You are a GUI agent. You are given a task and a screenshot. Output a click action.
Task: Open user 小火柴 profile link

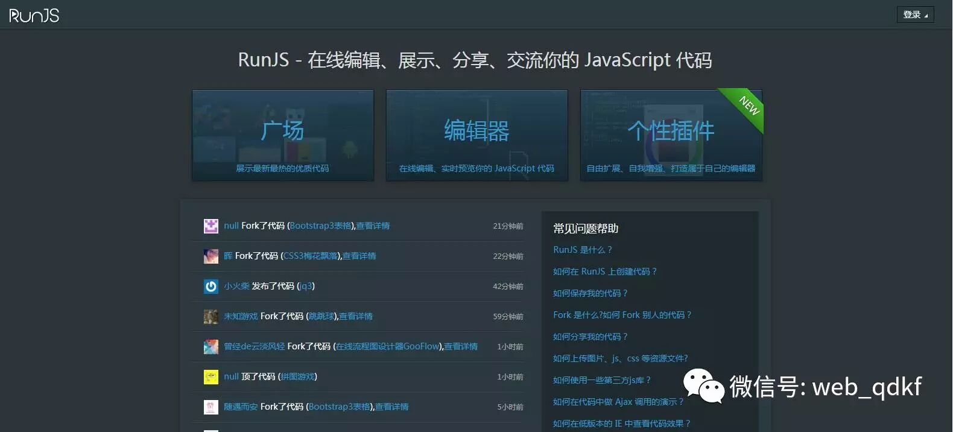[x=236, y=286]
